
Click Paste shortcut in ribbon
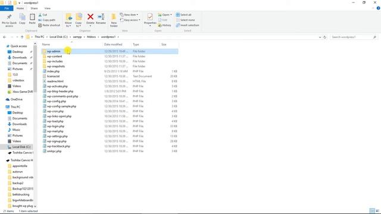pos(49,25)
